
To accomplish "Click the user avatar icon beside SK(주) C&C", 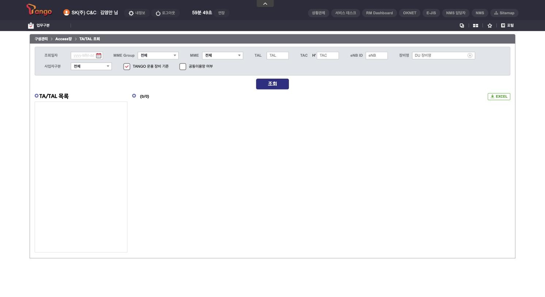I will (x=66, y=12).
